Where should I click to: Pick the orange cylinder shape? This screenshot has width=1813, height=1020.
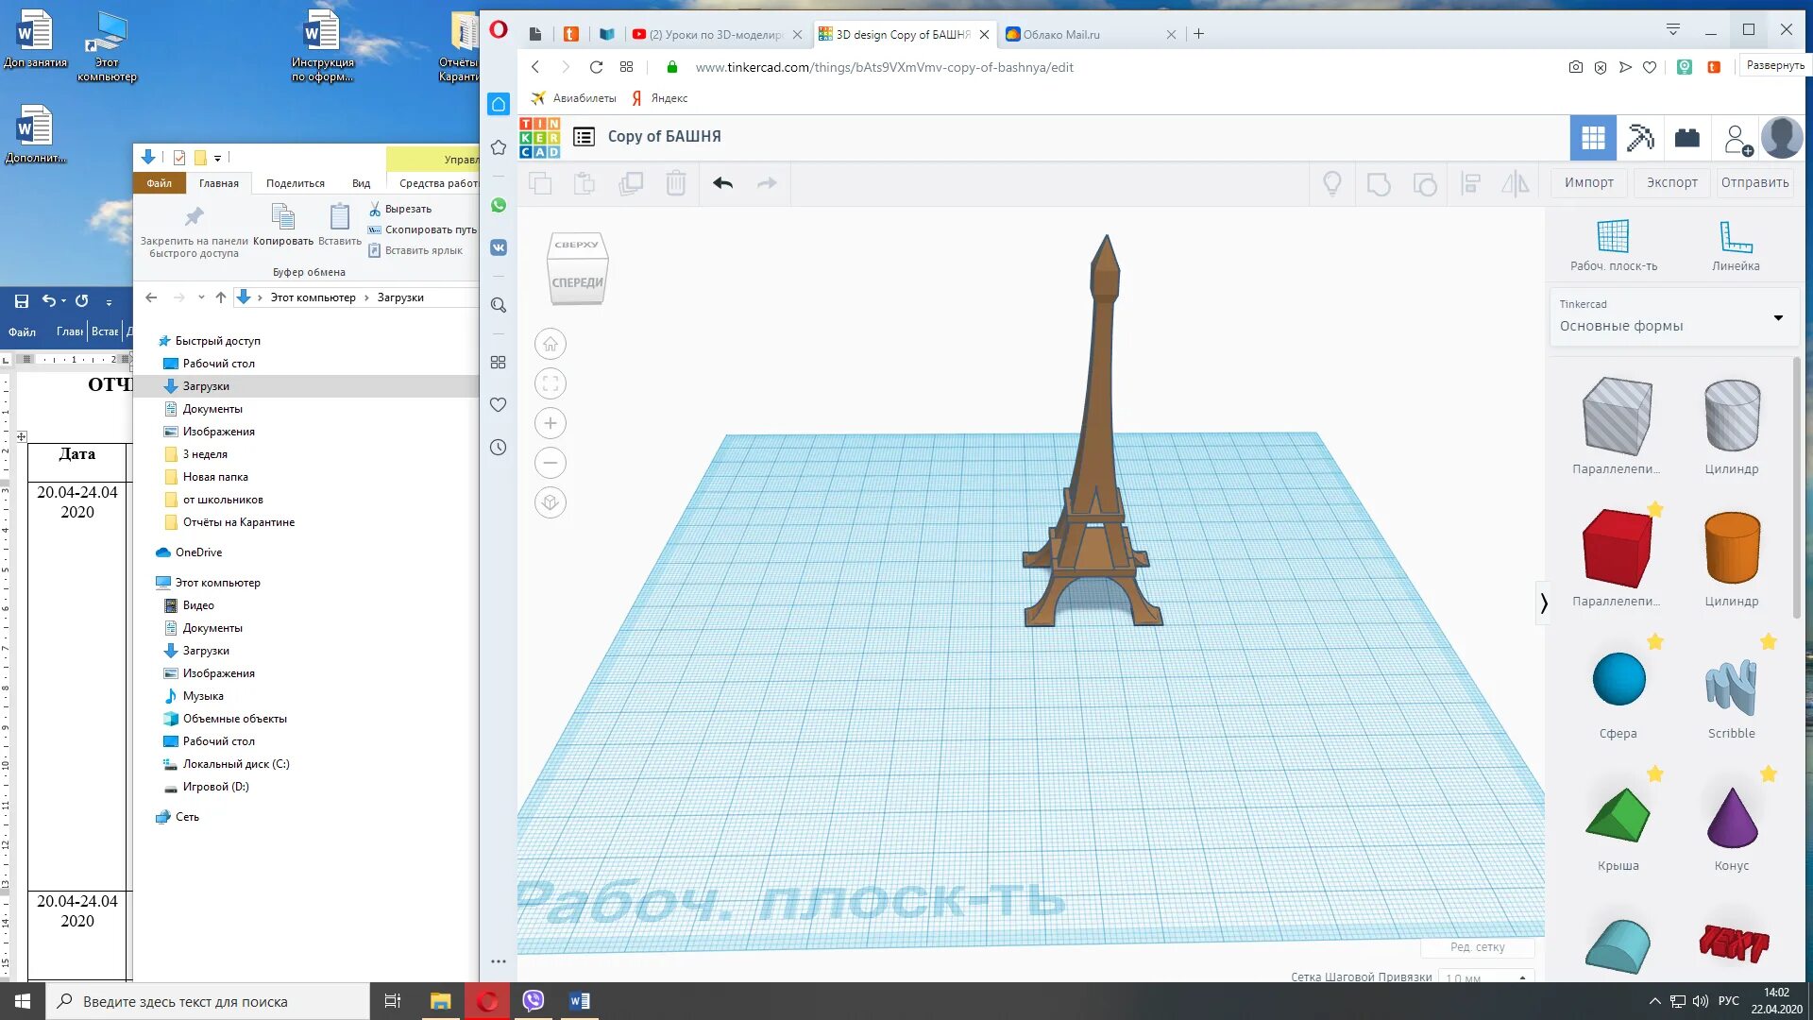(x=1732, y=548)
